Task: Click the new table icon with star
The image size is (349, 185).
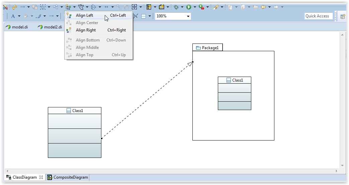Action: coord(161,7)
